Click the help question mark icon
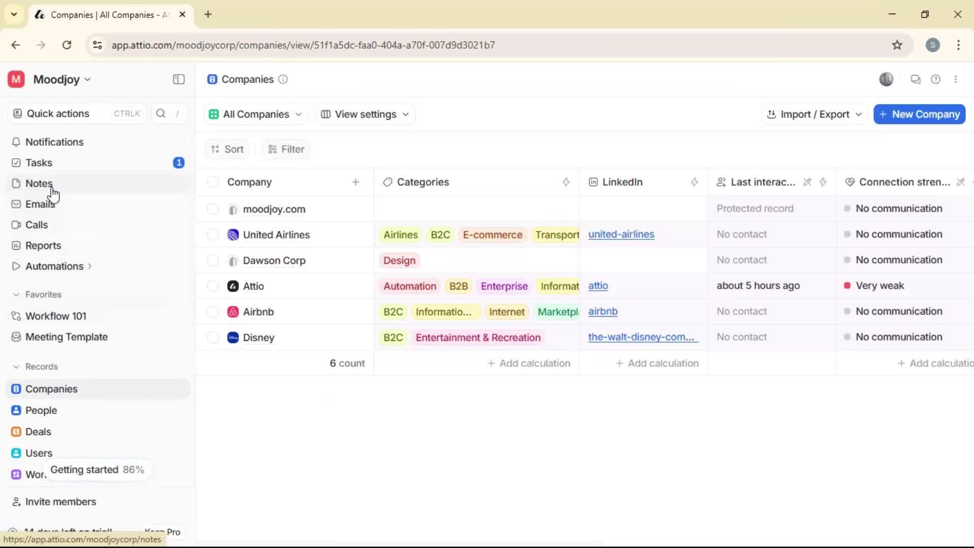This screenshot has width=974, height=548. pos(935,79)
